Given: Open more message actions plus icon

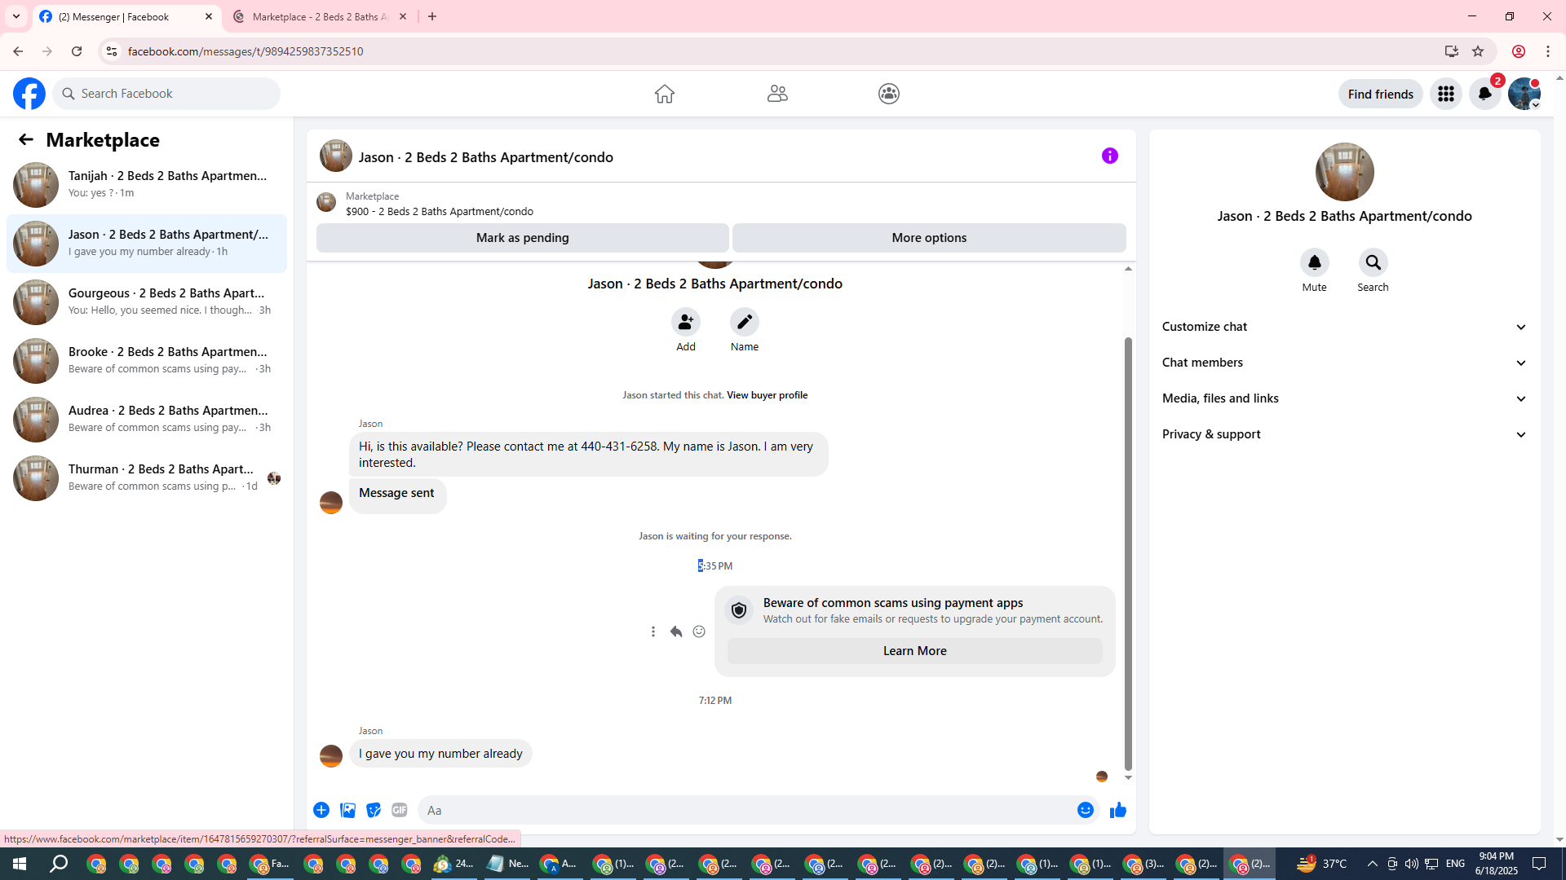Looking at the screenshot, I should [x=321, y=810].
